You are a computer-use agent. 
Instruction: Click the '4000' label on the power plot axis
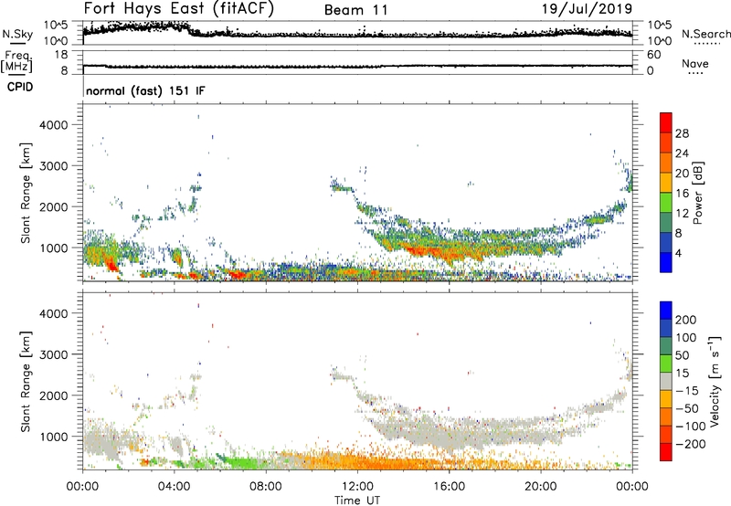tap(53, 125)
